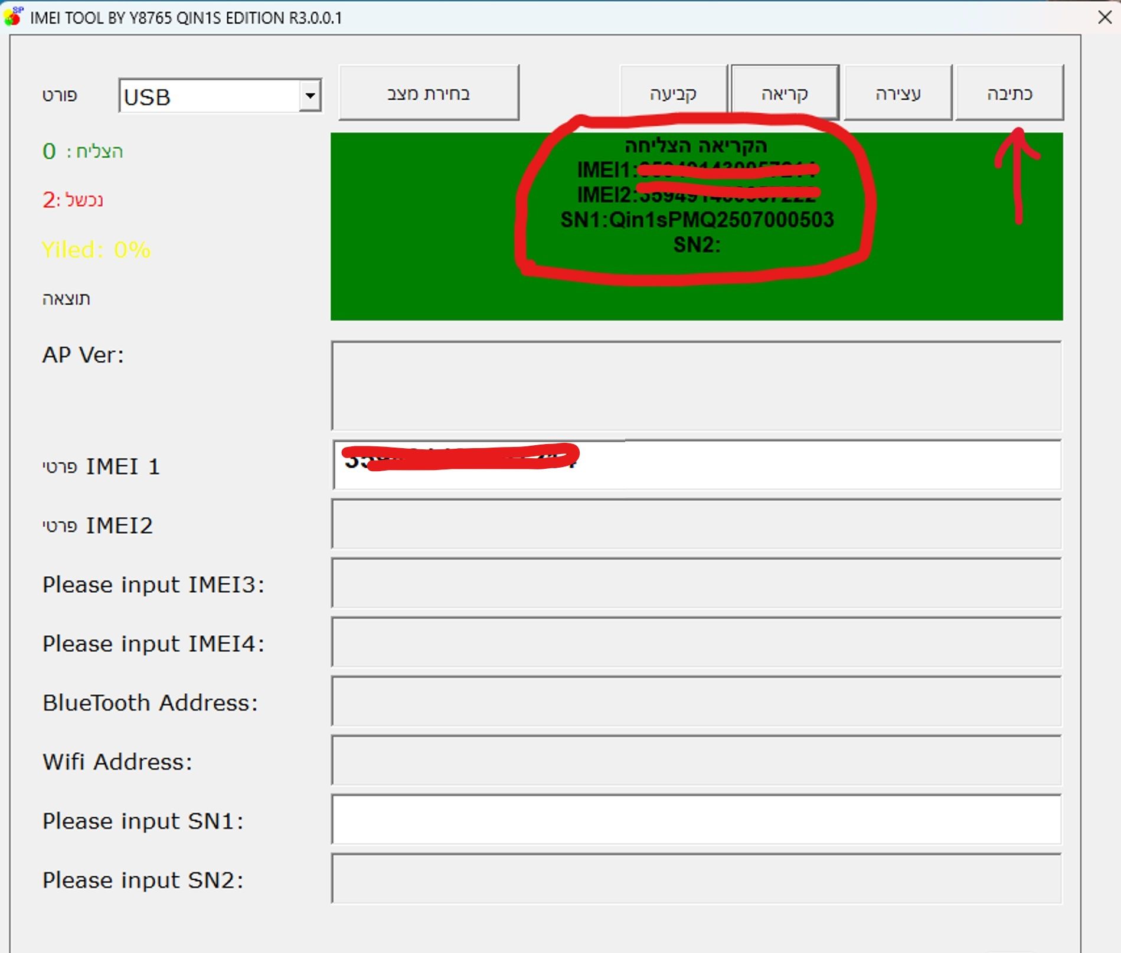Focus the Wifi Address field
This screenshot has height=953, width=1121.
(x=696, y=760)
